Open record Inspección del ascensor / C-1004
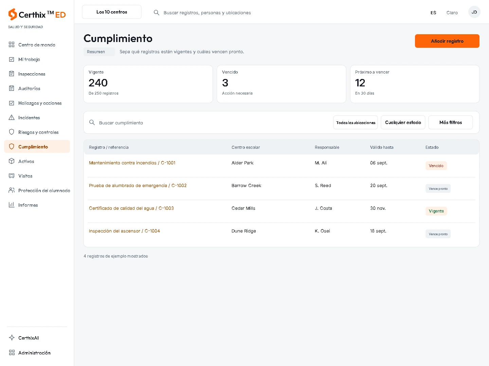The width and height of the screenshot is (489, 366). 124,231
